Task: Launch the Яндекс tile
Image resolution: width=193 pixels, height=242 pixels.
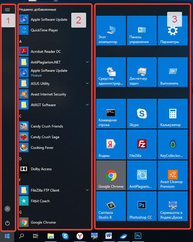Action: [111, 144]
